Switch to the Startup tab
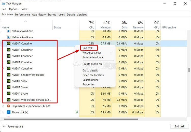This screenshot has width=191, height=132. (x=52, y=14)
